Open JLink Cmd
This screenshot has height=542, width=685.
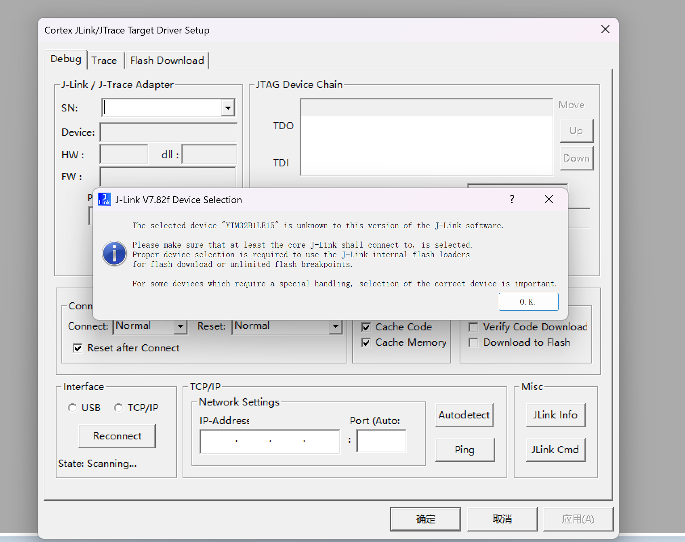555,450
